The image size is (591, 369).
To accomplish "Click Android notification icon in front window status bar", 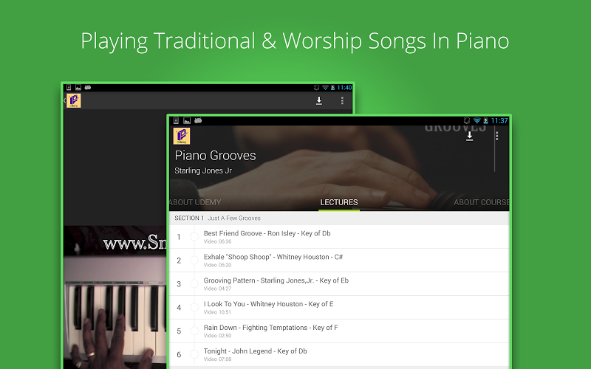I will click(198, 120).
